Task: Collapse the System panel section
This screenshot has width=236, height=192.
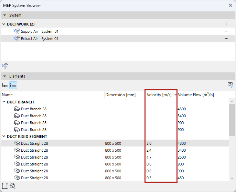Action: [5, 15]
